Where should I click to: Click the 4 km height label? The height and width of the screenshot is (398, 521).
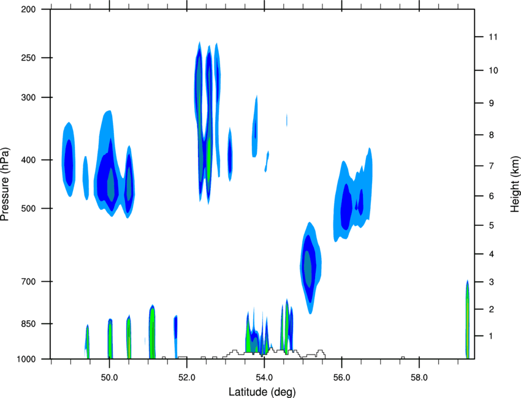click(491, 254)
